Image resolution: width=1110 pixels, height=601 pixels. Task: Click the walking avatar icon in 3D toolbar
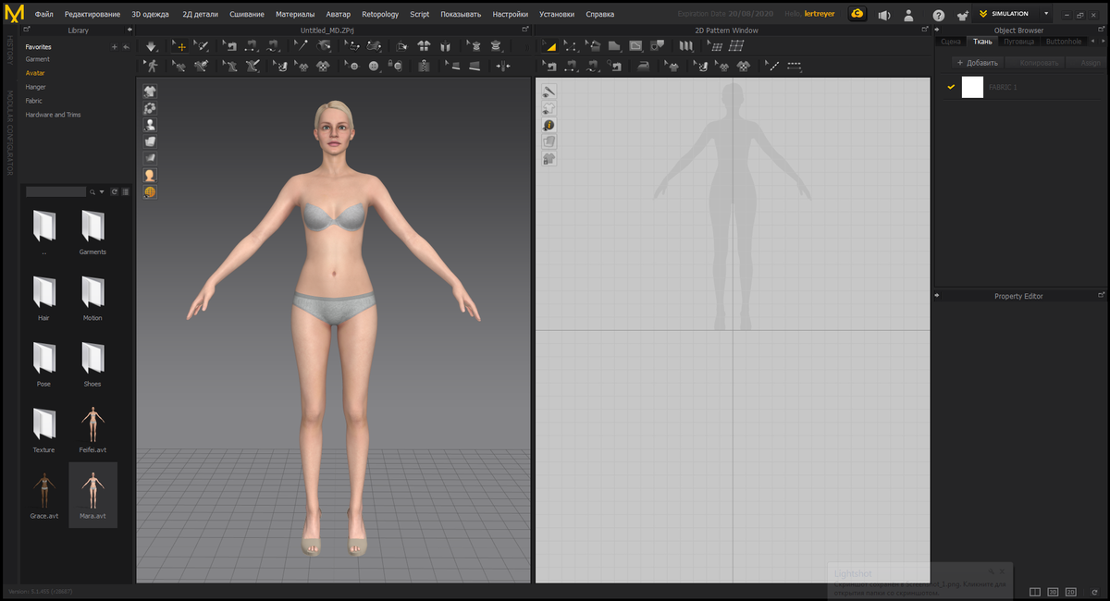coord(152,66)
